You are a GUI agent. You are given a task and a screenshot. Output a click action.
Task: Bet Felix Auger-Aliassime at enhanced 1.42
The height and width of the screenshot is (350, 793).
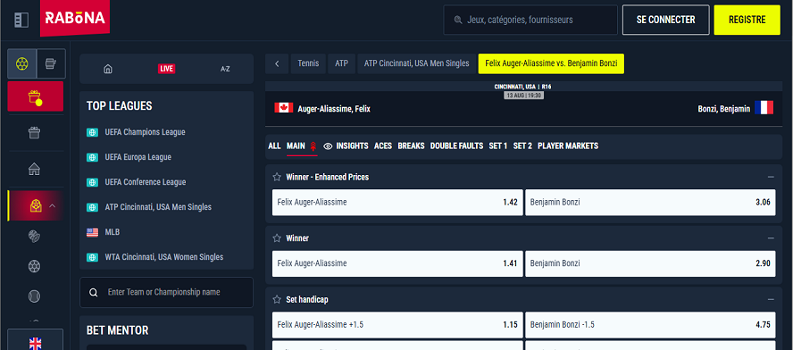click(x=397, y=203)
